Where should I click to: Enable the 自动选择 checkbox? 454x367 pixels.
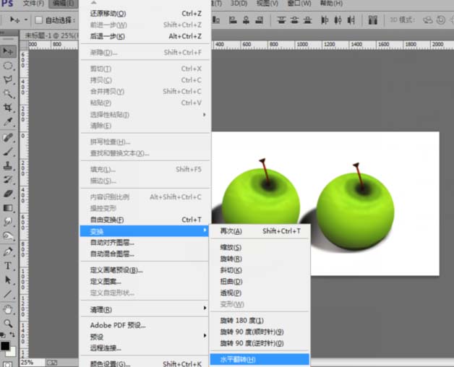(x=38, y=20)
